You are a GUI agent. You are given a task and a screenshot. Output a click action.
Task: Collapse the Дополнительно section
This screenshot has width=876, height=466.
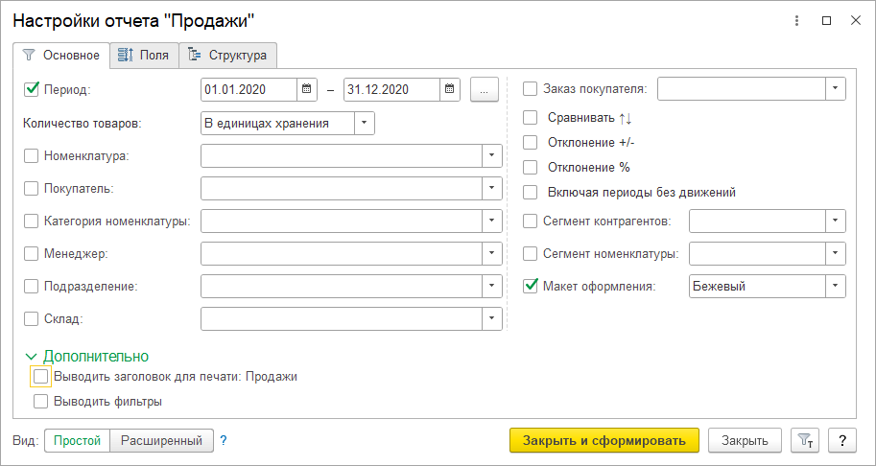point(31,357)
